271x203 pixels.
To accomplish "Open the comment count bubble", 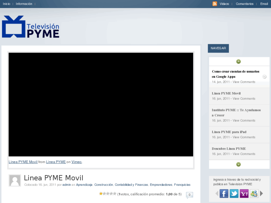I will pyautogui.click(x=189, y=195).
